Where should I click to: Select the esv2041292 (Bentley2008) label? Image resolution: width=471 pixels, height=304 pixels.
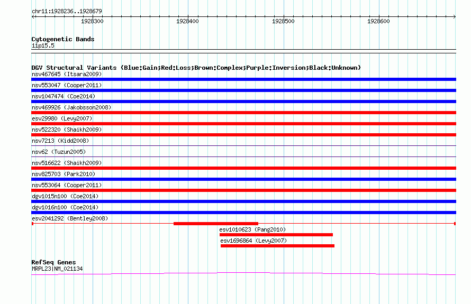(x=70, y=218)
